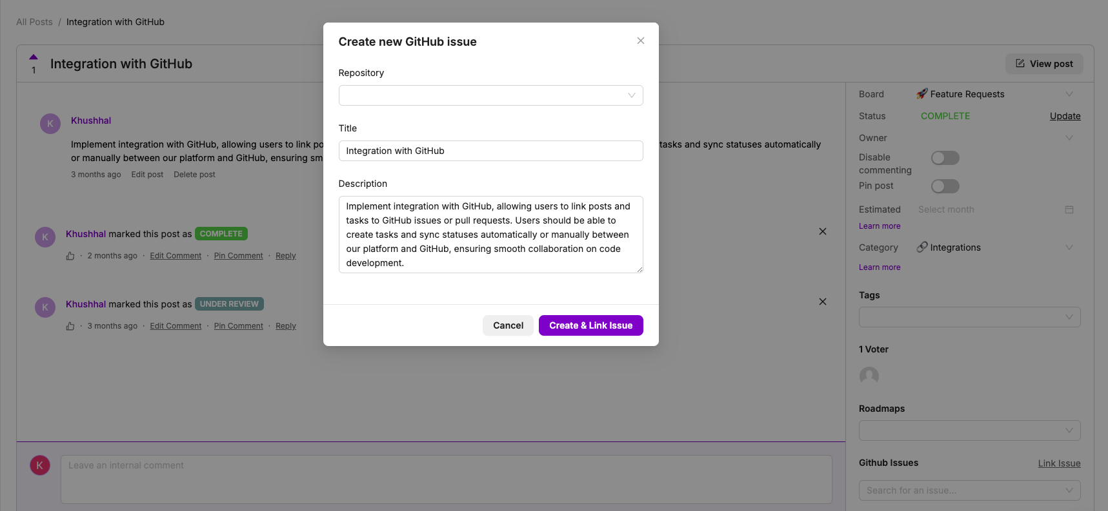Image resolution: width=1108 pixels, height=511 pixels.
Task: Go to All Posts breadcrumb
Action: [x=34, y=22]
